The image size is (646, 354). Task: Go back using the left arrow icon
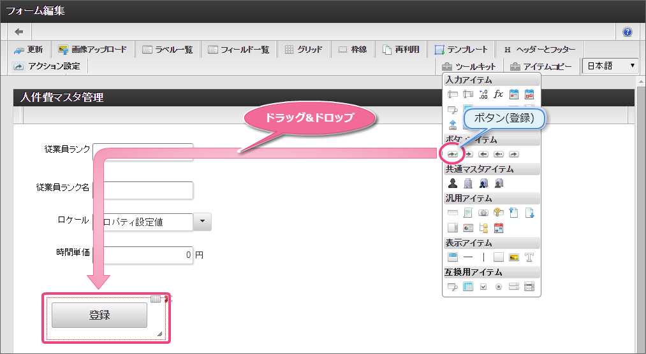19,32
